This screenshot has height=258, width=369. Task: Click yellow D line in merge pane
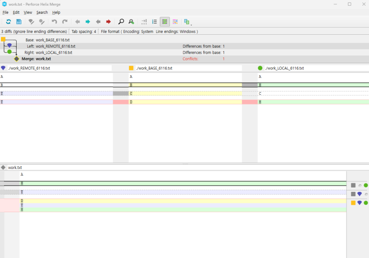[x=183, y=201]
